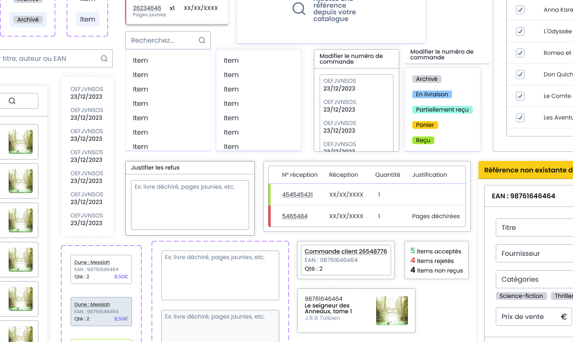Viewport: 573px width, 342px height.
Task: Pick the yellow Panier status tag
Action: (425, 125)
